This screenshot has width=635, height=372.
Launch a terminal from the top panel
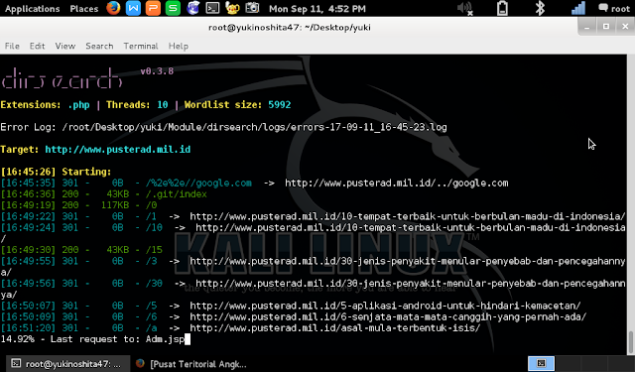point(212,8)
